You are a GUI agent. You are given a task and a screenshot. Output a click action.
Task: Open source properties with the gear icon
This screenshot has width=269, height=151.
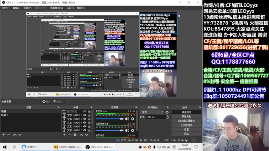coord(75,135)
